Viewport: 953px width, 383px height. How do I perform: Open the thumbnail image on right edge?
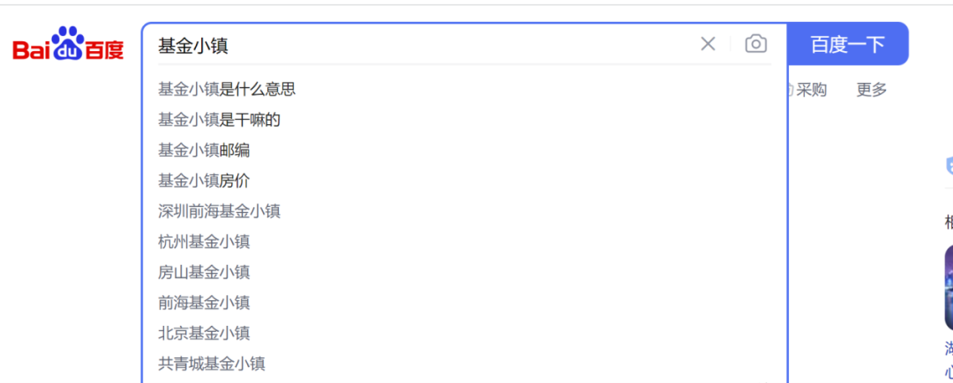(949, 288)
